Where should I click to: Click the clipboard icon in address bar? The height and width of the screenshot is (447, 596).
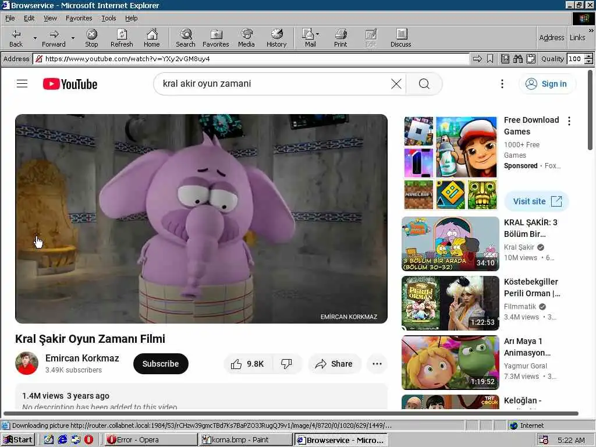531,59
